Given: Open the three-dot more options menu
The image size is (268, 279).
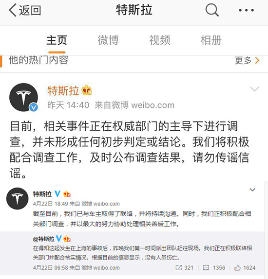Looking at the screenshot, I should click(246, 10).
